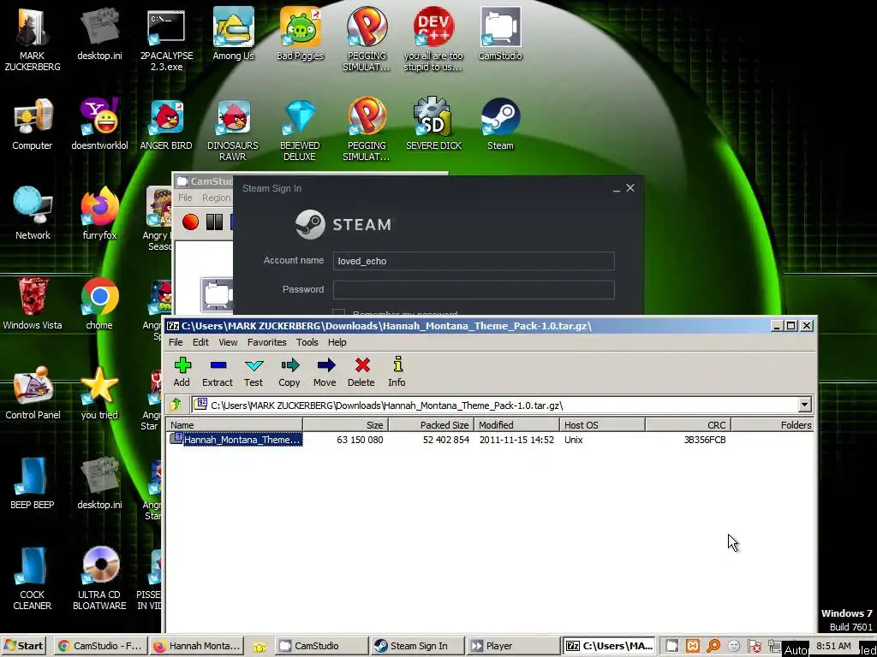Click the taskbar clock showing 8:51 AM
Viewport: 877px width, 657px height.
tap(833, 646)
